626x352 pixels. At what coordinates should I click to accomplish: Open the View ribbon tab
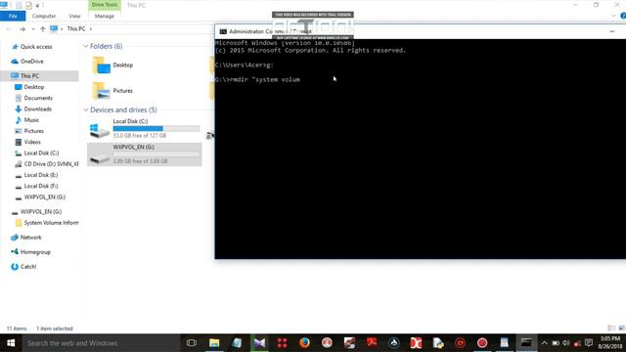[x=74, y=16]
